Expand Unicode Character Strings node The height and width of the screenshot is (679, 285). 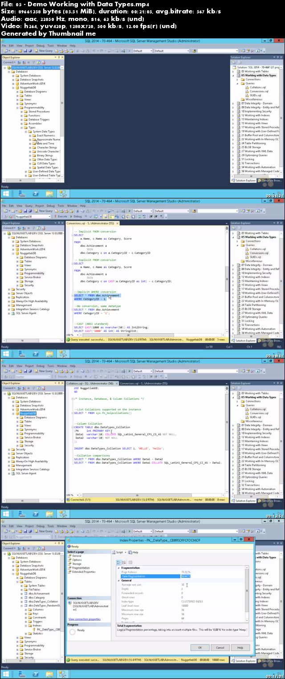[x=31, y=152]
